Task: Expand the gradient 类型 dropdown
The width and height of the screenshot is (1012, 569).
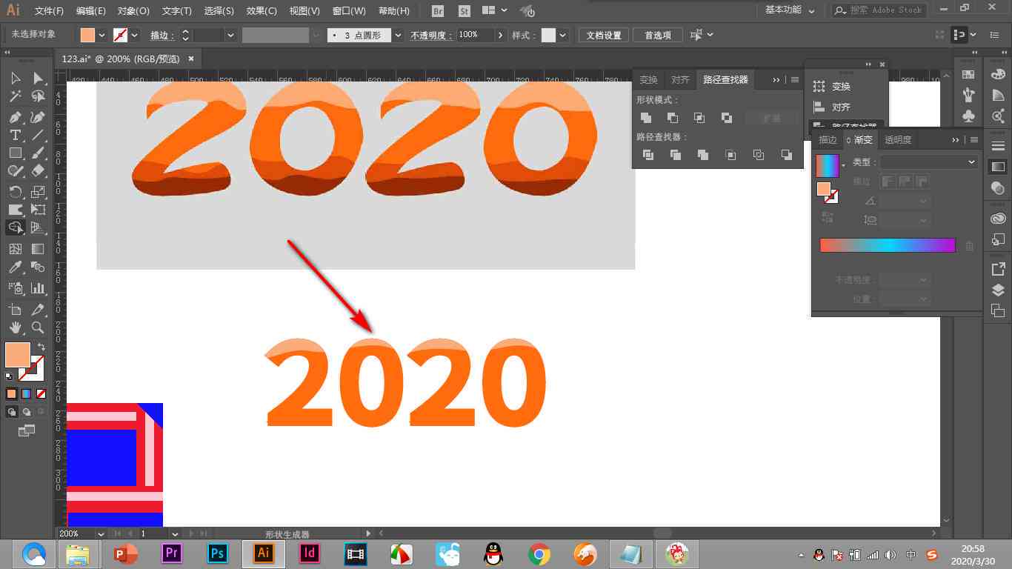Action: pos(929,162)
